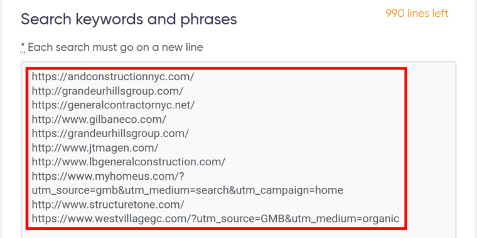Select the gilbaneco.com line
The width and height of the screenshot is (477, 238).
99,119
